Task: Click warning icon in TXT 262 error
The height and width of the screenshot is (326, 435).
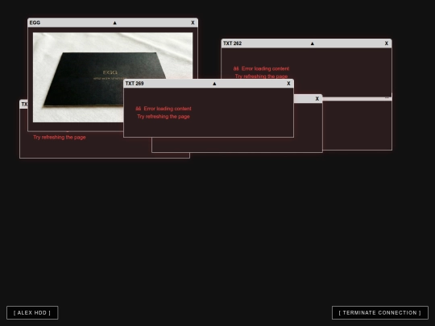Action: coord(236,68)
